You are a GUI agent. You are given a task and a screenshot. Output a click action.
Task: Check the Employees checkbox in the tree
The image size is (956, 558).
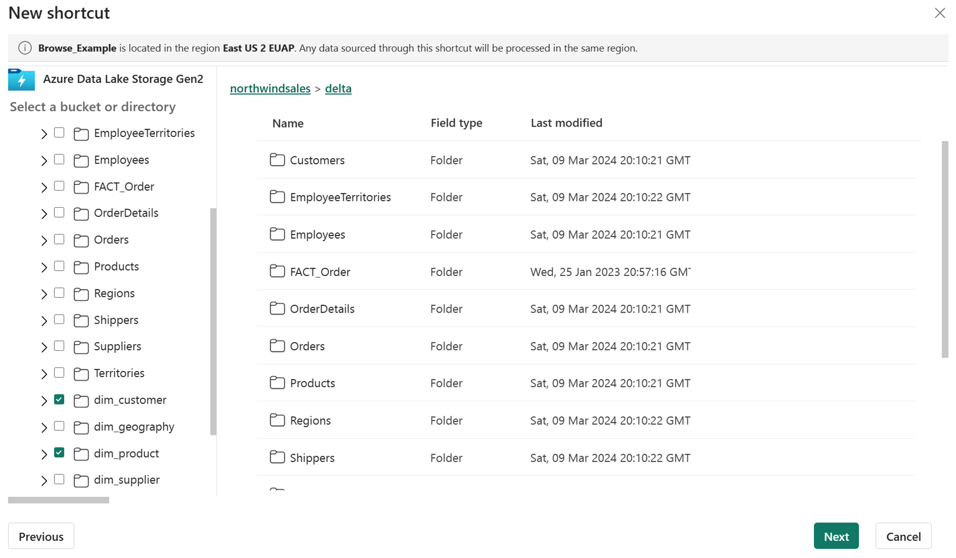59,160
